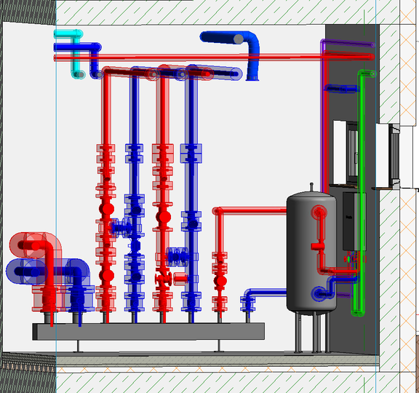This screenshot has width=419, height=393.
Task: Click the grey horizontal manifold header
Action: 148,332
